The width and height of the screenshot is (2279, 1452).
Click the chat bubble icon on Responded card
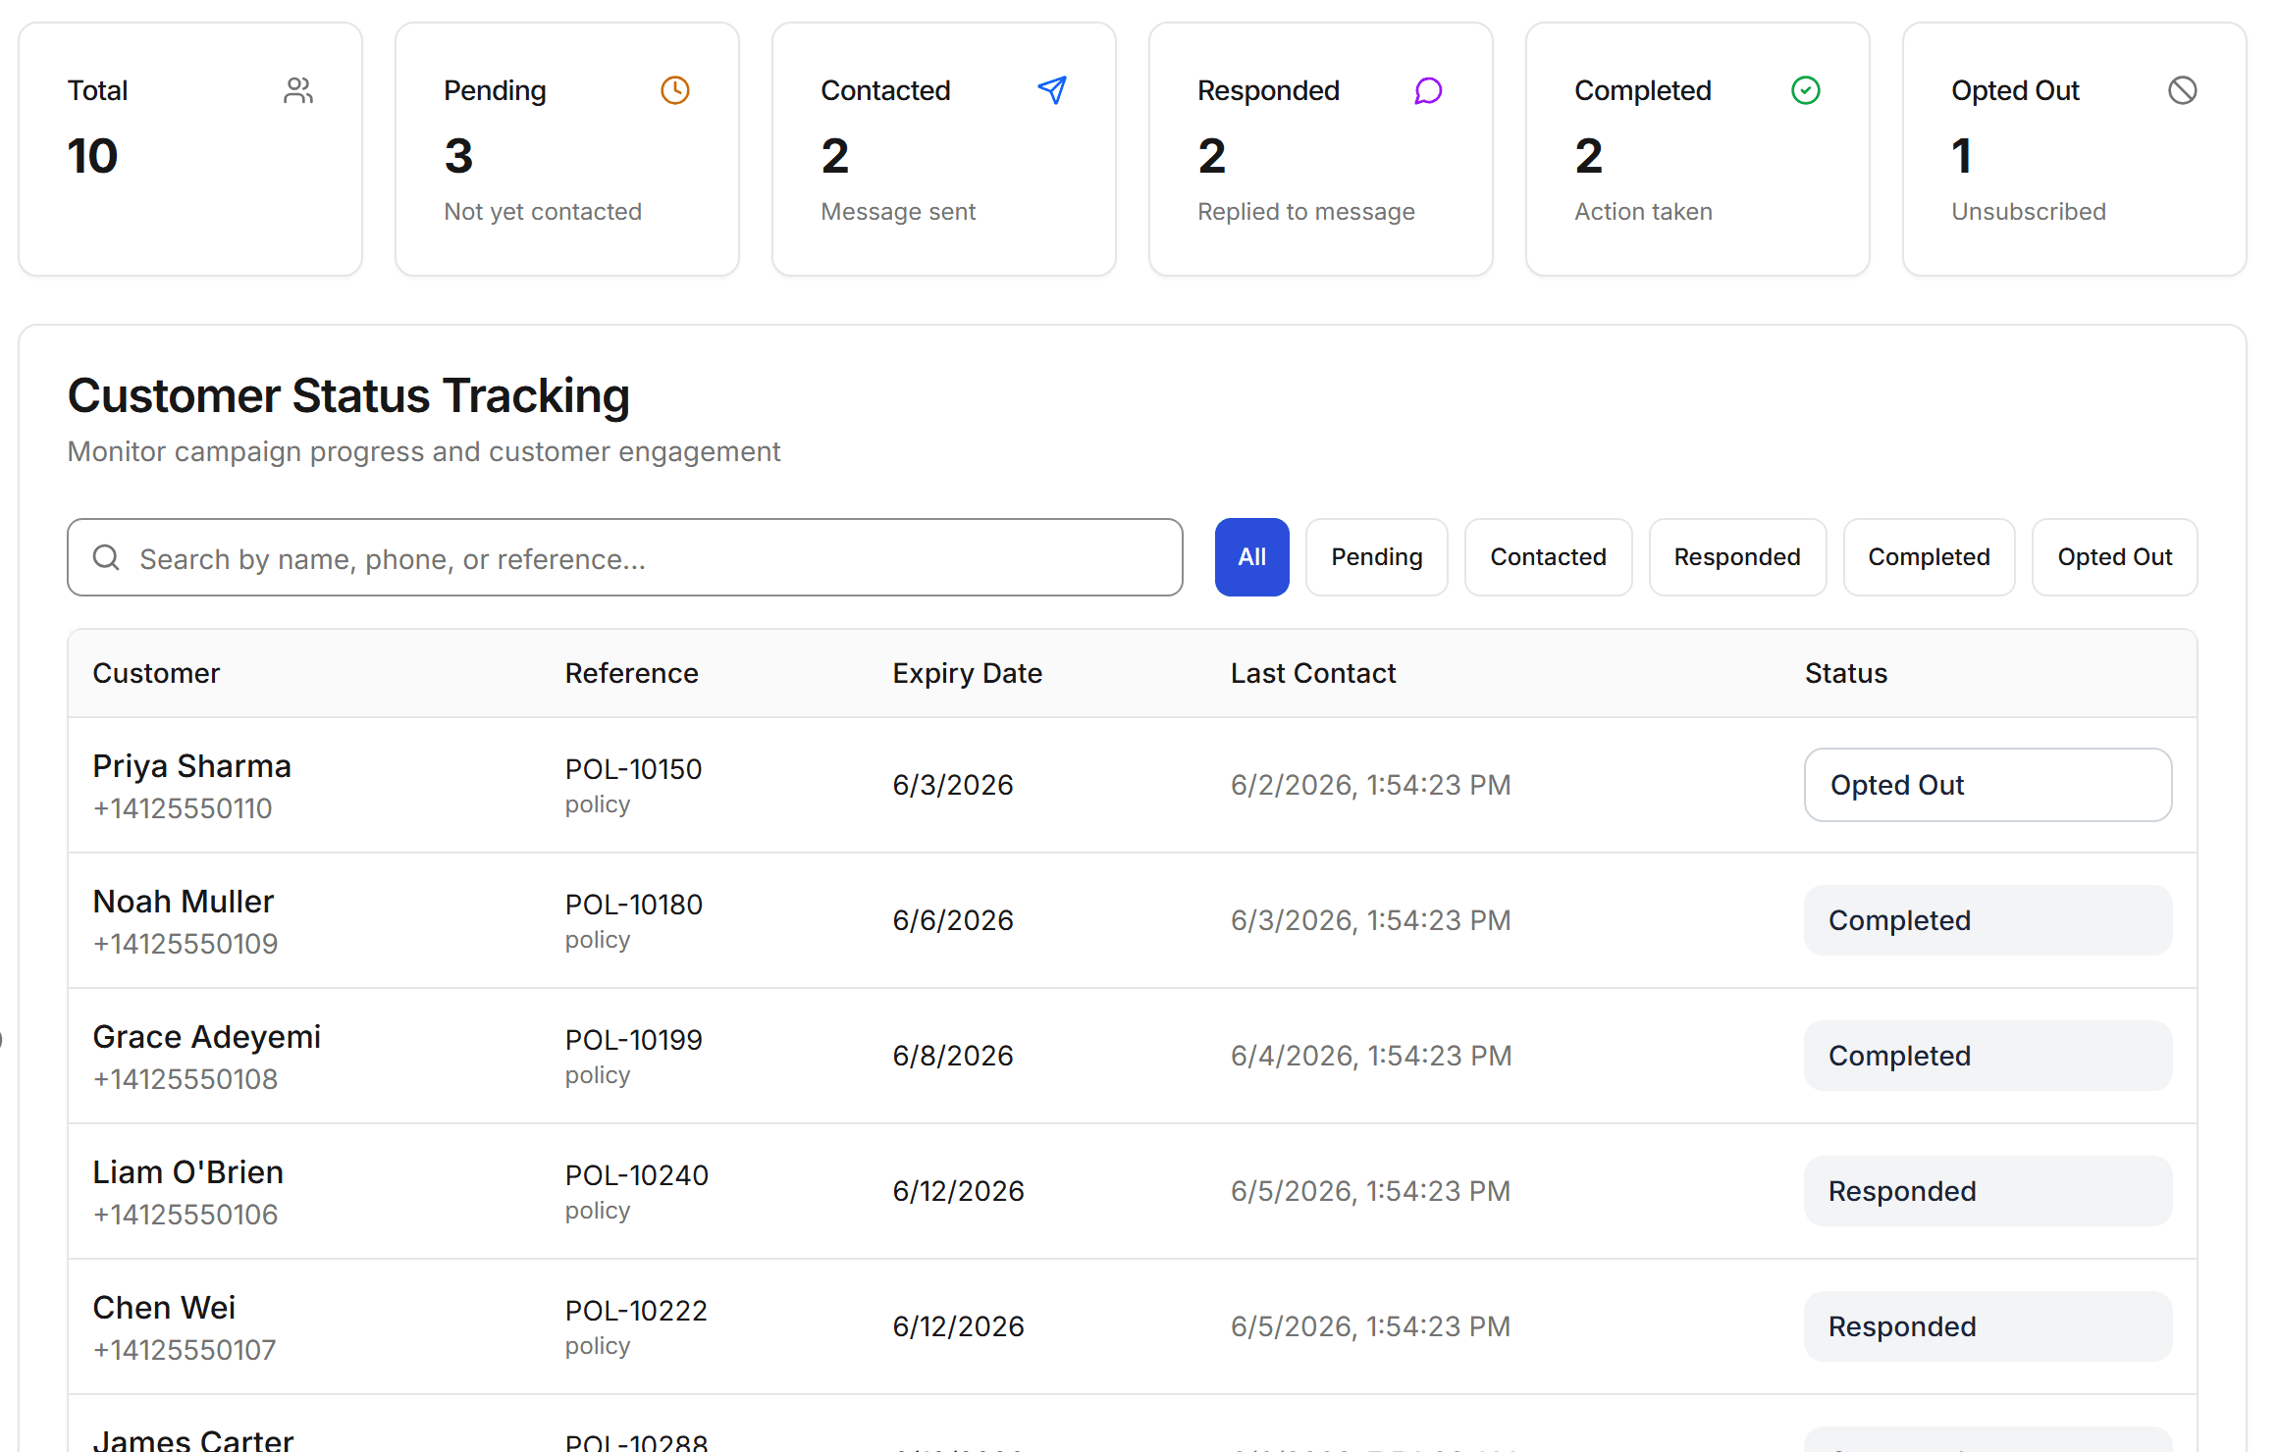pyautogui.click(x=1428, y=90)
